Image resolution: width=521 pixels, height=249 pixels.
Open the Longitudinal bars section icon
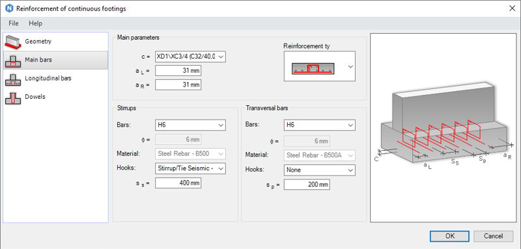tap(13, 79)
